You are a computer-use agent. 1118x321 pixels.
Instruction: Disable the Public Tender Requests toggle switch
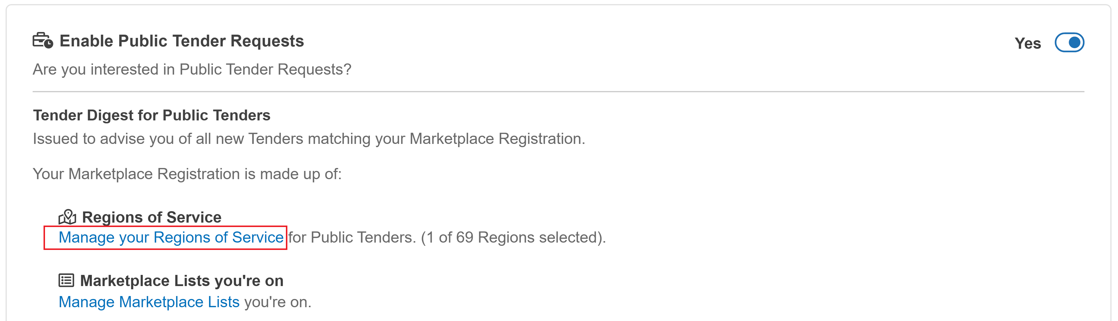click(x=1069, y=43)
